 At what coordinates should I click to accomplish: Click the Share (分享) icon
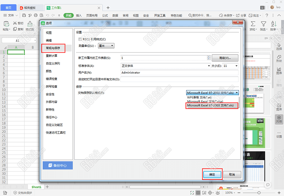pyautogui.click(x=238, y=15)
